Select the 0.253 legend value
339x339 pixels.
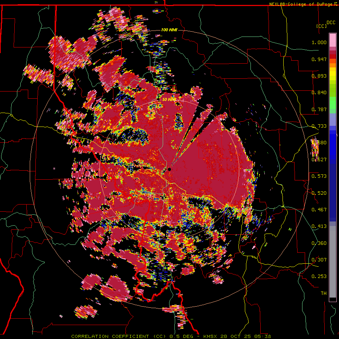click(319, 276)
